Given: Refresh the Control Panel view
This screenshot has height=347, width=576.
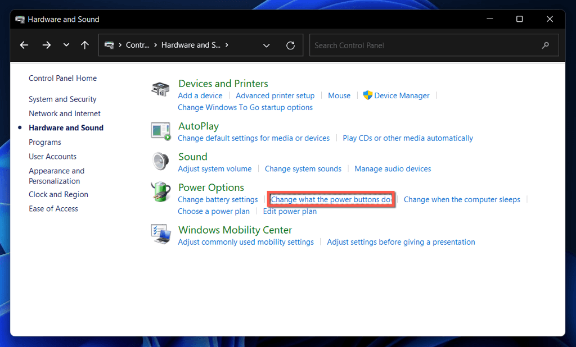Looking at the screenshot, I should tap(290, 45).
